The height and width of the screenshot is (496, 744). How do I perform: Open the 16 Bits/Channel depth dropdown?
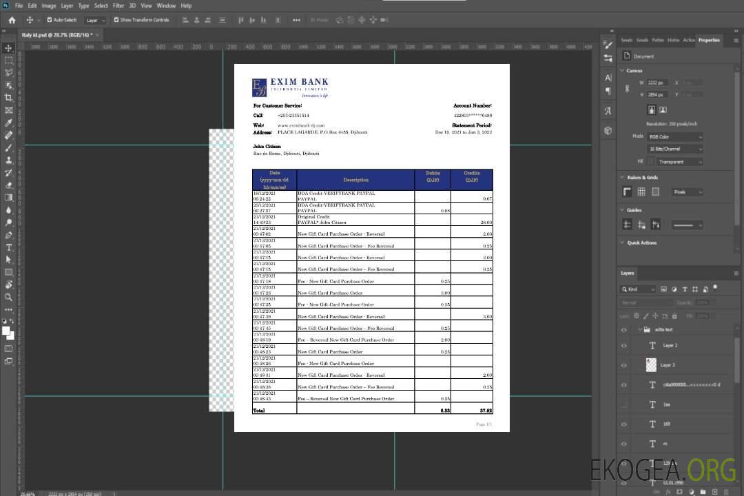[x=675, y=149]
